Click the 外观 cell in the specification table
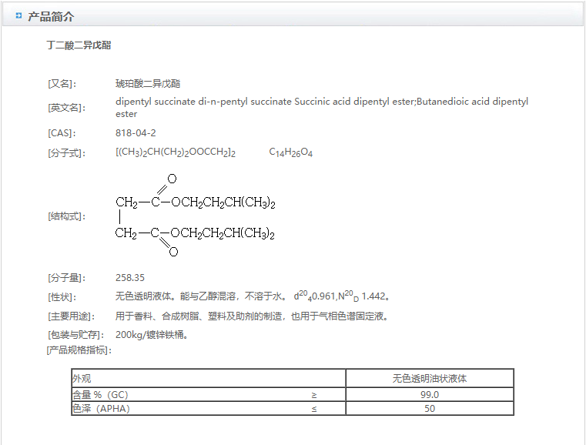 [x=82, y=379]
